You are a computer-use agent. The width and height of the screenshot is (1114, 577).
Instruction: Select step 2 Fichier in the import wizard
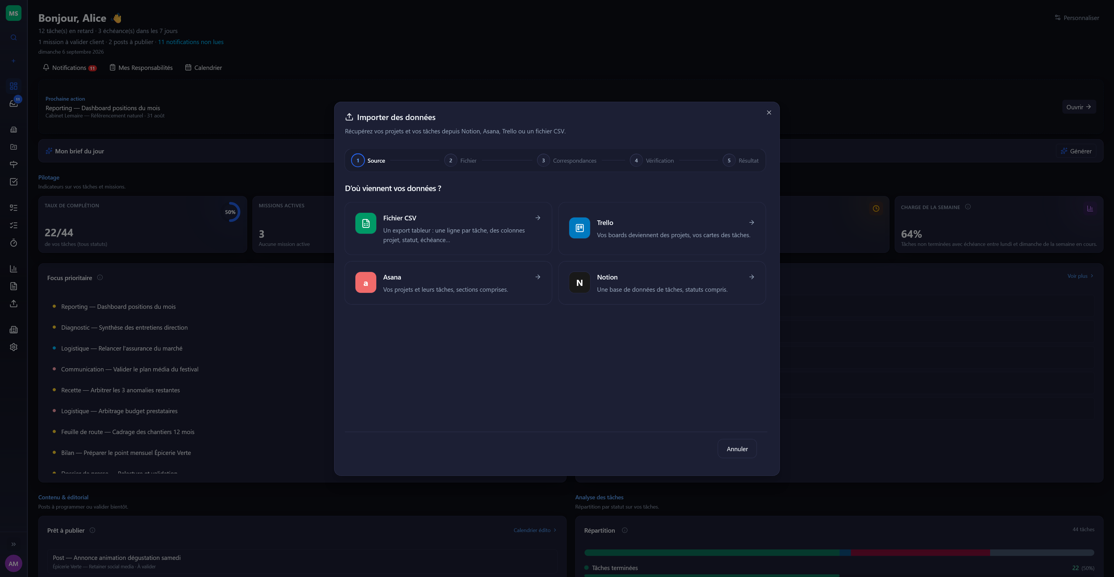tap(461, 161)
